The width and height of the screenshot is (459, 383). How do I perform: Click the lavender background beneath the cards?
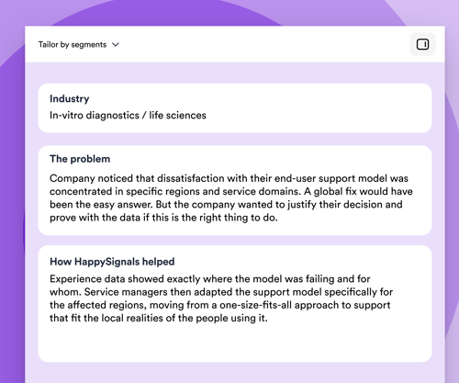click(235, 372)
